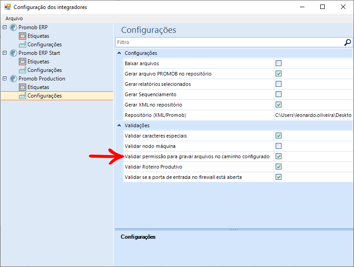Enable the Baixar arquivos checkbox

pos(278,63)
